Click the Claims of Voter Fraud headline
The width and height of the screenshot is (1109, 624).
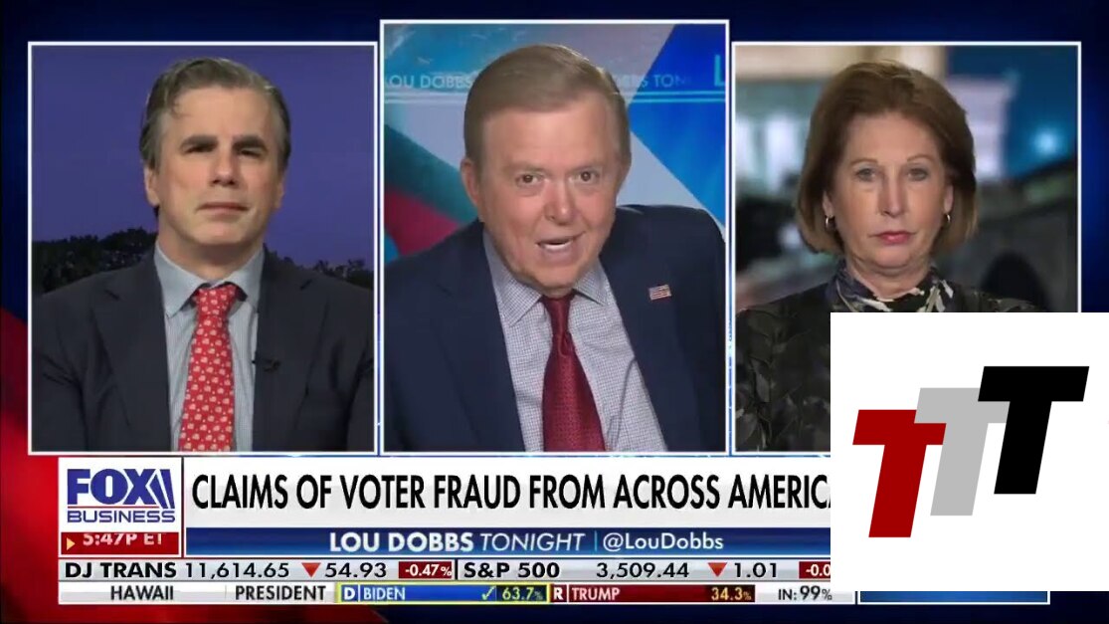click(x=510, y=492)
